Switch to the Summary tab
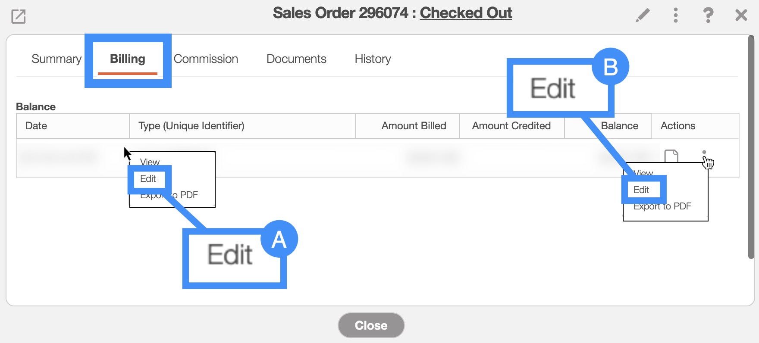The width and height of the screenshot is (759, 343). click(x=56, y=59)
